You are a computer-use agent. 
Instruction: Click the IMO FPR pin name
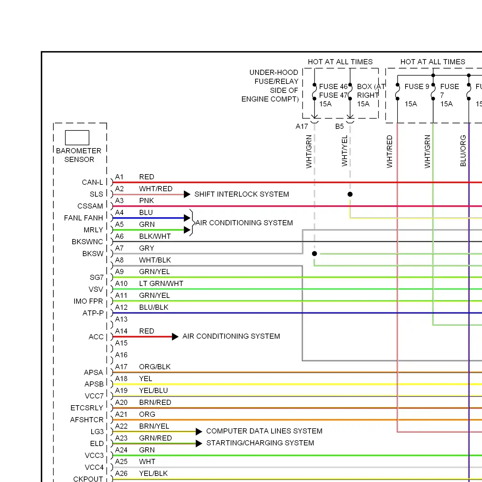(88, 301)
